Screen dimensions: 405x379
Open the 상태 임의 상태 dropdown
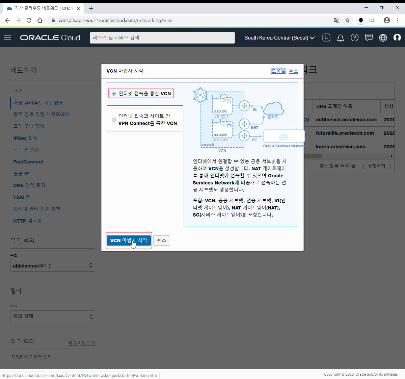pos(53,316)
